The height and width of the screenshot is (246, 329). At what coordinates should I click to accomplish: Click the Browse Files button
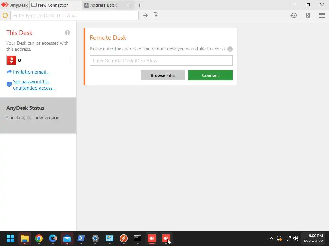(163, 75)
